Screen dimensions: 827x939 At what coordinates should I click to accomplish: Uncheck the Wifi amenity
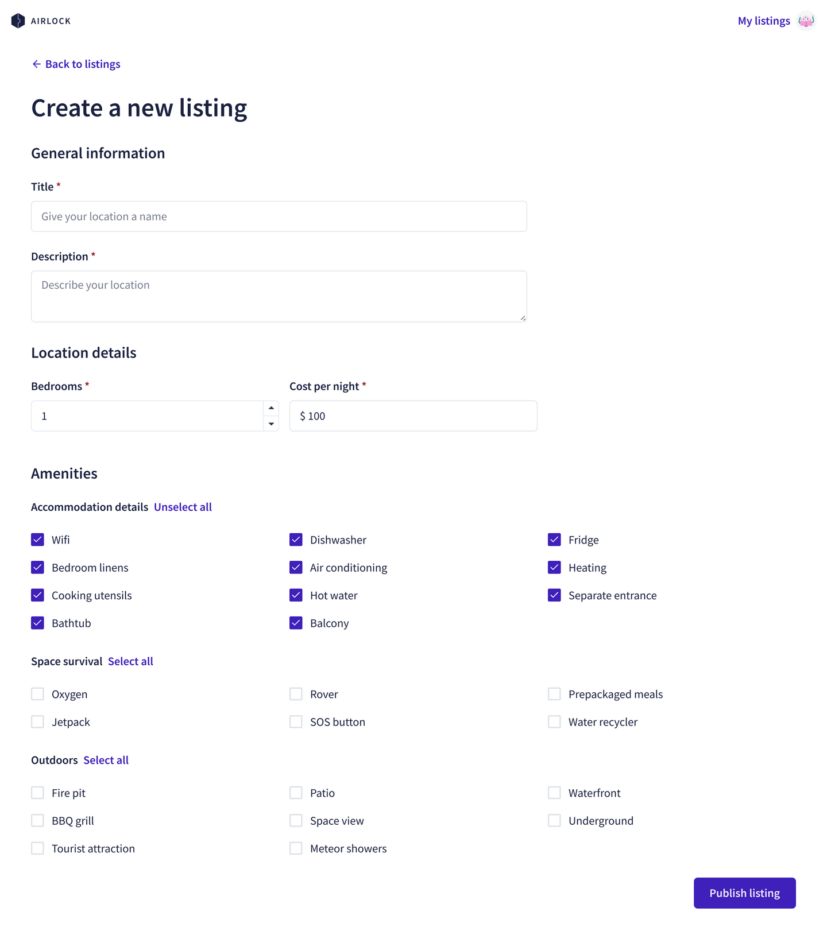tap(37, 540)
